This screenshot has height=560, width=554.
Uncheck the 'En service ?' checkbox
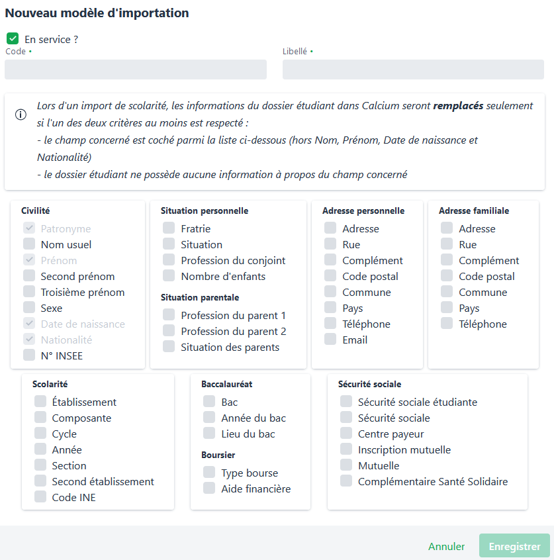coord(13,39)
